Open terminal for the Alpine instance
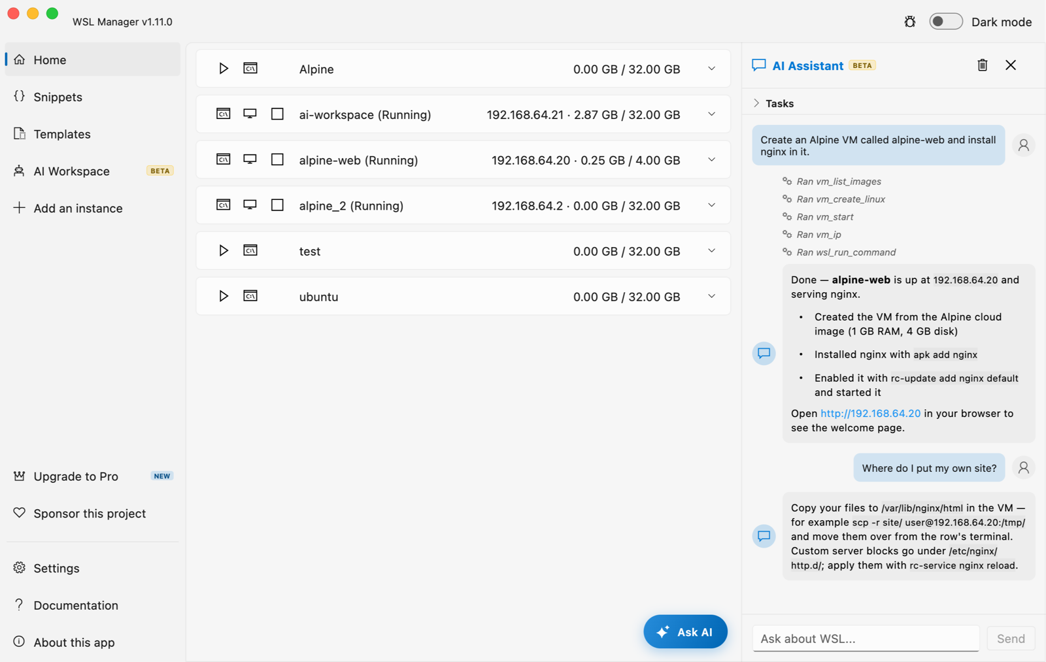 (x=250, y=68)
